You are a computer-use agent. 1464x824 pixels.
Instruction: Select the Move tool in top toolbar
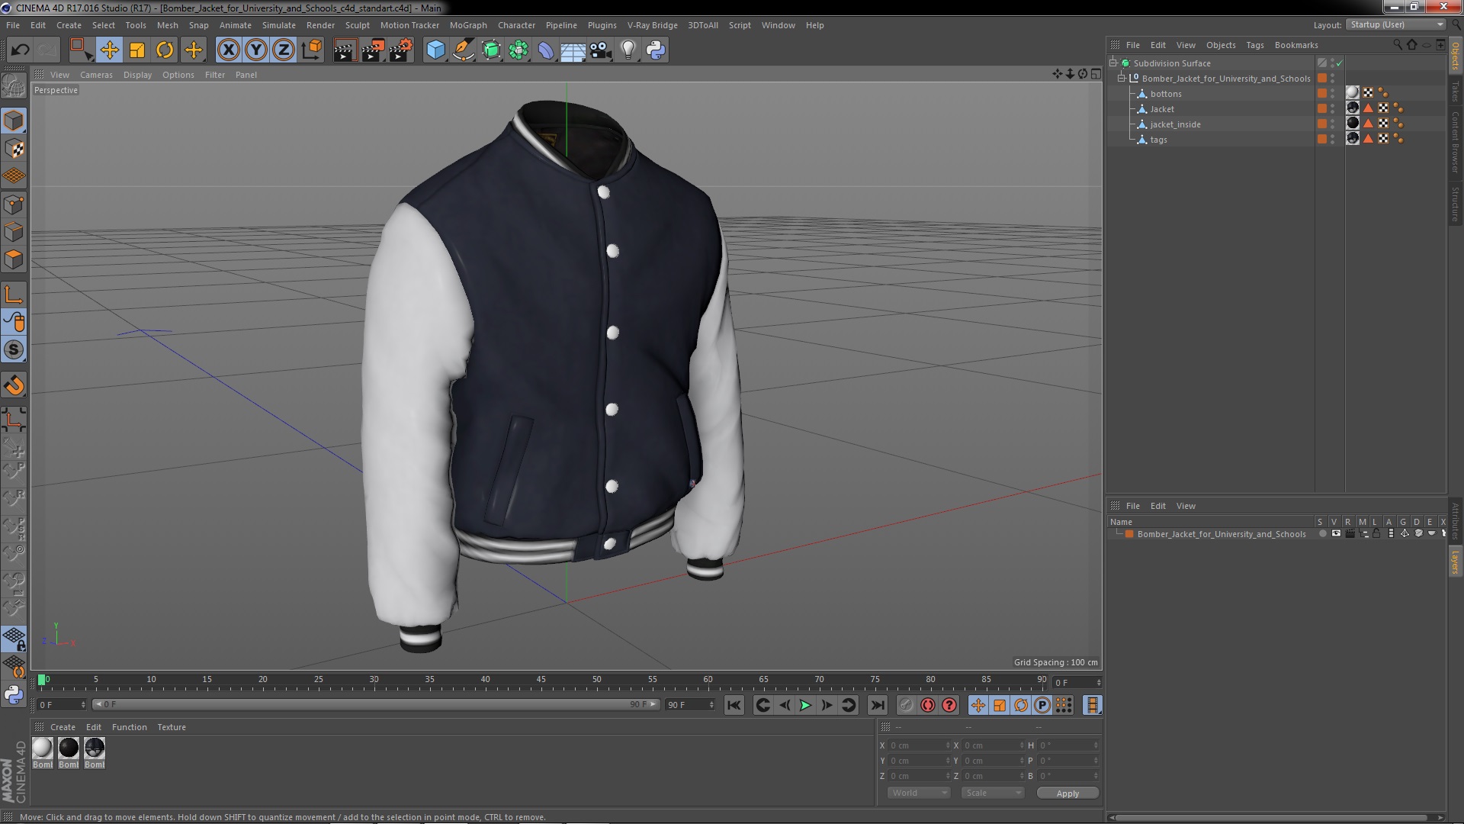(x=109, y=50)
